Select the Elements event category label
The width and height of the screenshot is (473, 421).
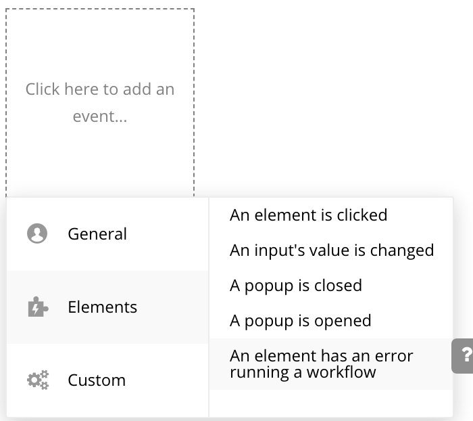tap(102, 307)
